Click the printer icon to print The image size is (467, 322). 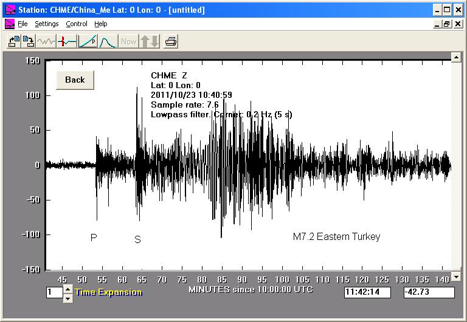(x=171, y=41)
